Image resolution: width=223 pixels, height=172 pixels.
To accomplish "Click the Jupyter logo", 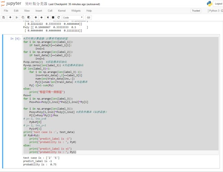I will [x=11, y=3].
